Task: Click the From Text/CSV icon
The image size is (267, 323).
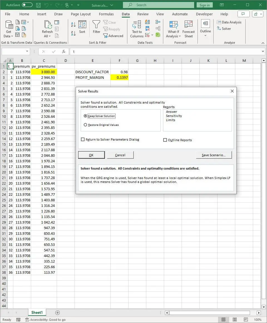Action: click(18, 22)
